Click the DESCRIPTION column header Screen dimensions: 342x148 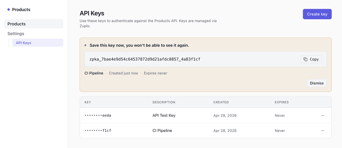pyautogui.click(x=164, y=102)
